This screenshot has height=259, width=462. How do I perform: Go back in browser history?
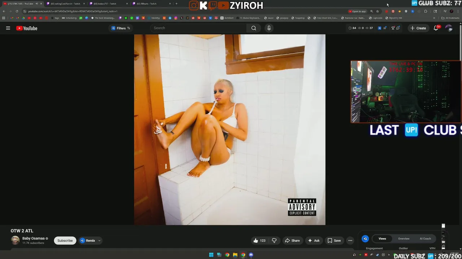pos(4,11)
